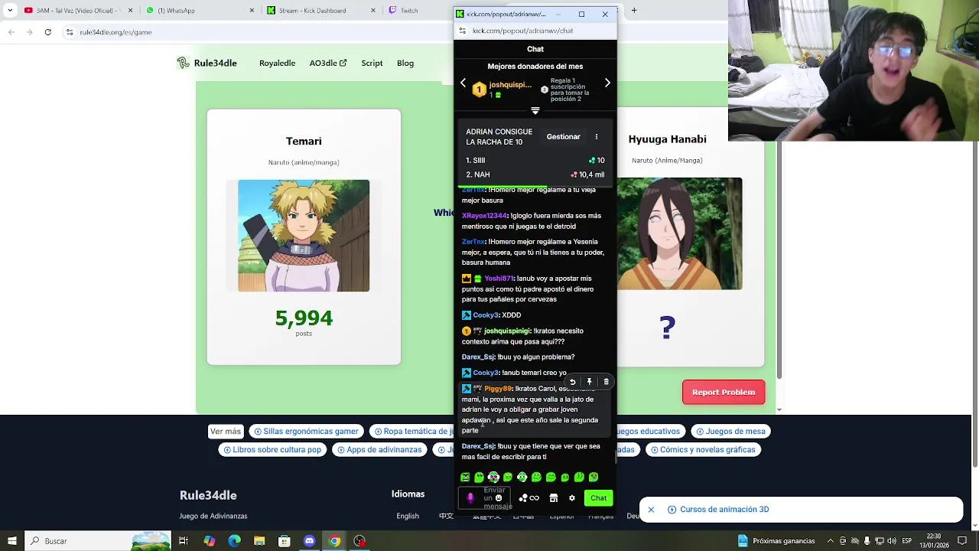This screenshot has width=979, height=551.
Task: Open Juegos de mesa ad link
Action: pyautogui.click(x=730, y=432)
